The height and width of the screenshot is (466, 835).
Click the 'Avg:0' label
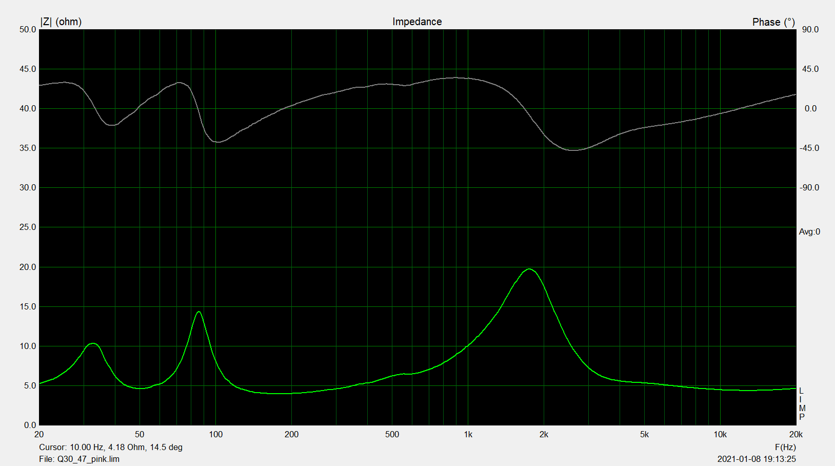coord(809,232)
